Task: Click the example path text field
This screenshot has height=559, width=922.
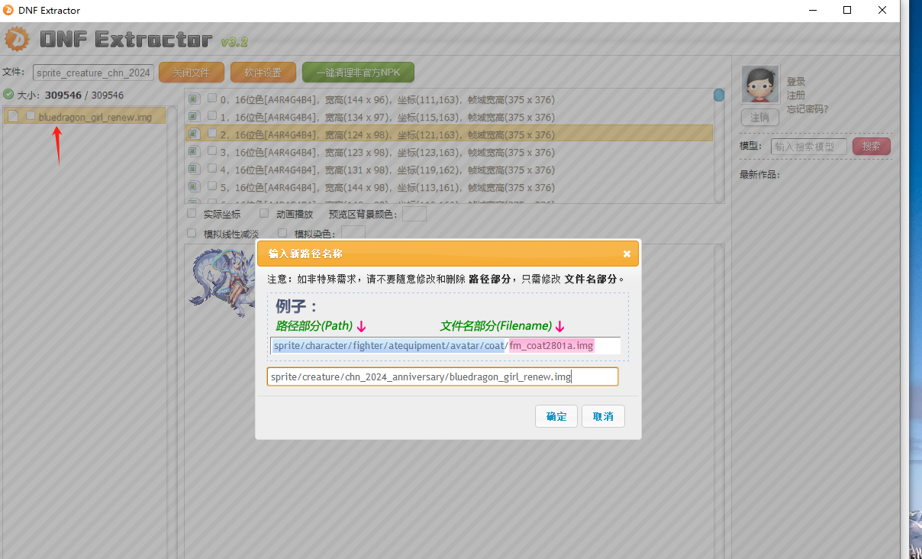Action: pos(446,346)
